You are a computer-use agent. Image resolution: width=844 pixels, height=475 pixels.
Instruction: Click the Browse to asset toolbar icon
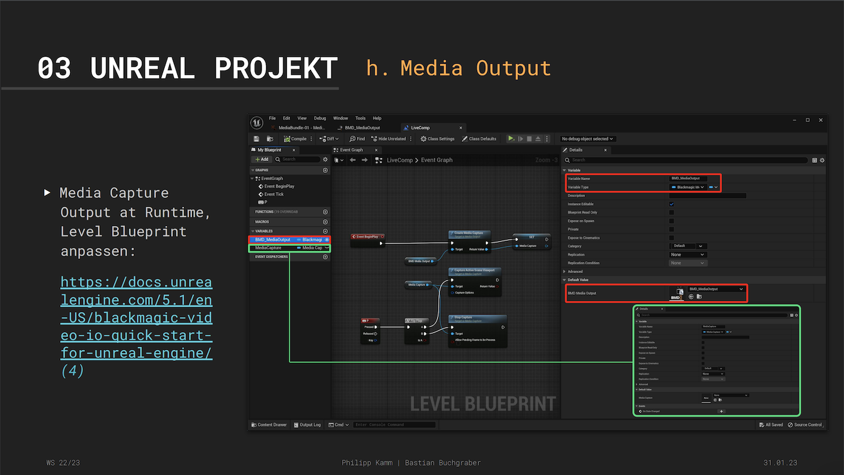click(270, 139)
